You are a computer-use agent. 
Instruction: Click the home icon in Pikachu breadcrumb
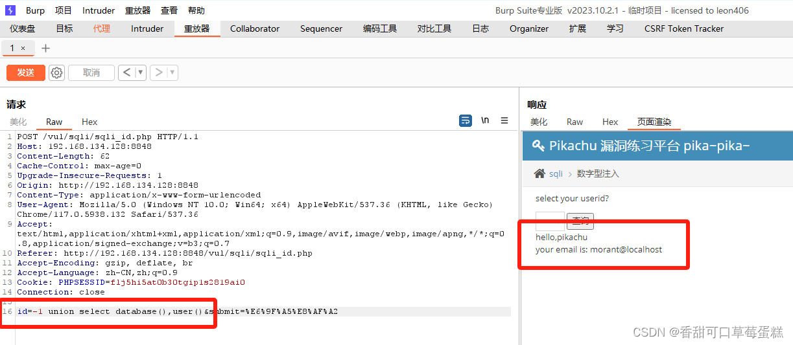(x=539, y=173)
